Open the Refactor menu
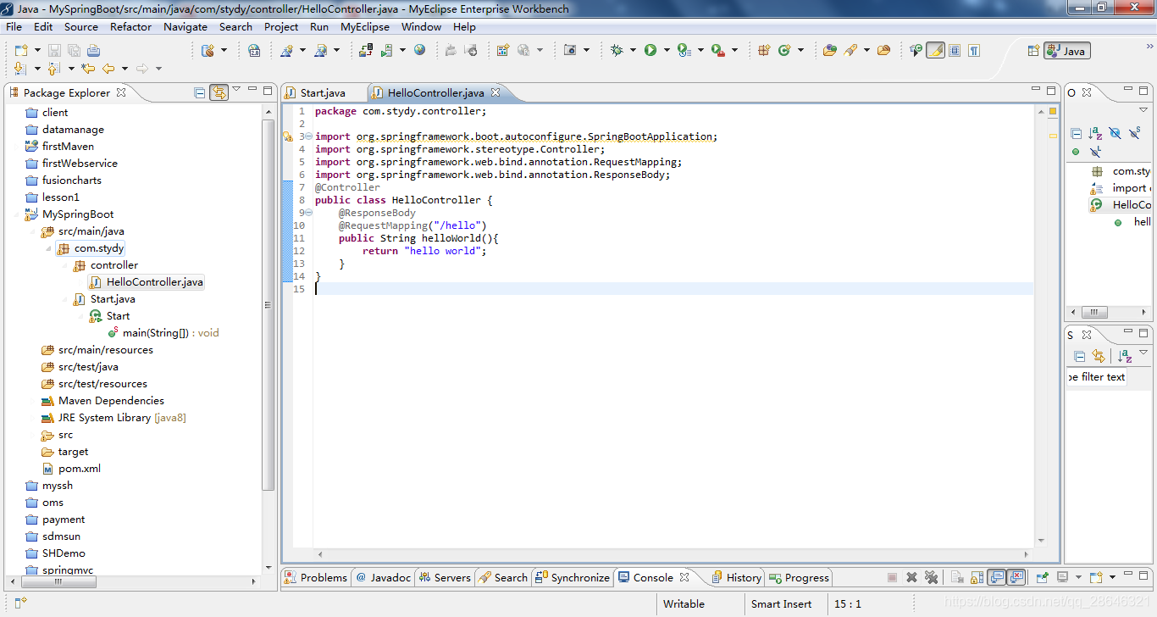This screenshot has height=617, width=1157. (x=131, y=26)
